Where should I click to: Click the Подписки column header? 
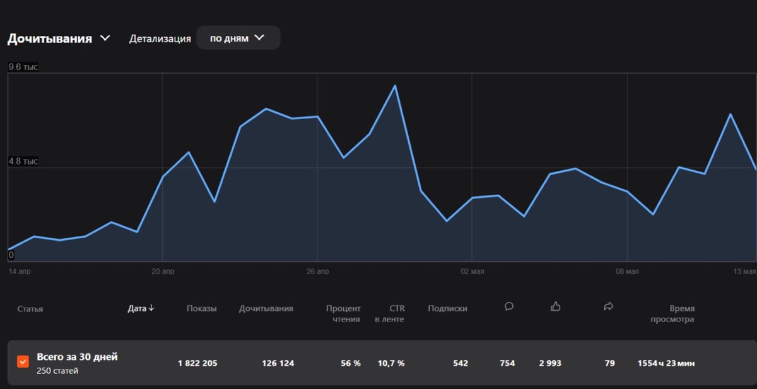[447, 308]
